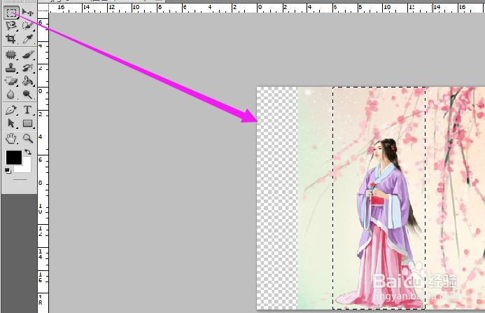This screenshot has width=485, height=313.
Task: Select the Crop tool
Action: click(11, 39)
